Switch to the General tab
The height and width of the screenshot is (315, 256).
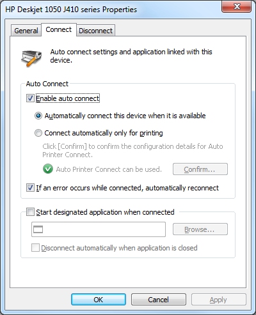(26, 31)
